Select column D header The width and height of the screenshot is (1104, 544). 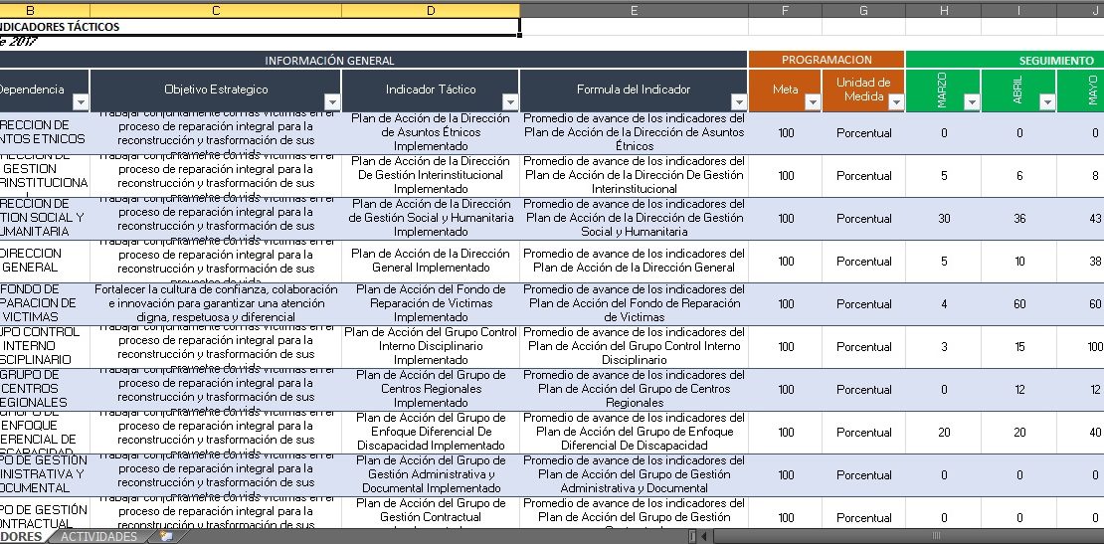tap(431, 11)
